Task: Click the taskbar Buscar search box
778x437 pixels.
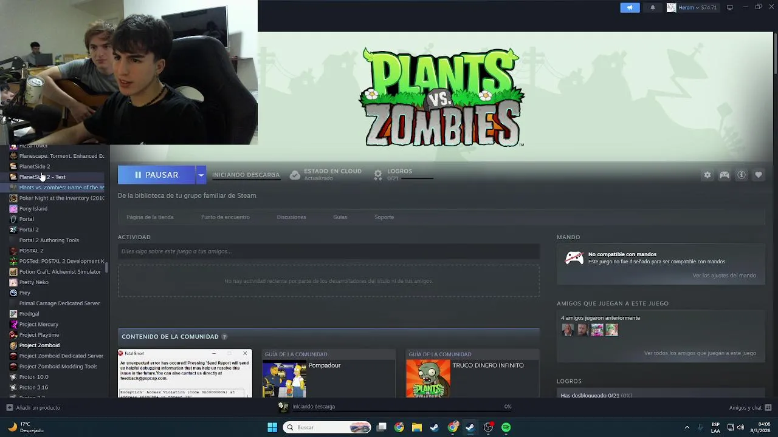Action: [328, 427]
